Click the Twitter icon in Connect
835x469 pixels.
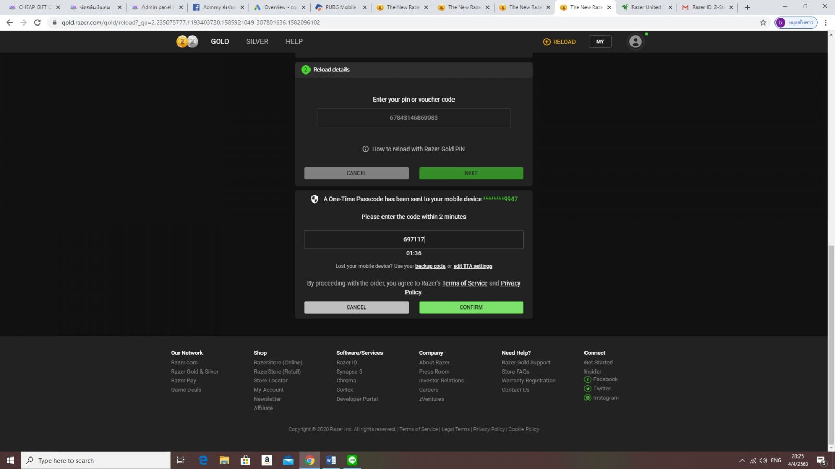point(588,389)
